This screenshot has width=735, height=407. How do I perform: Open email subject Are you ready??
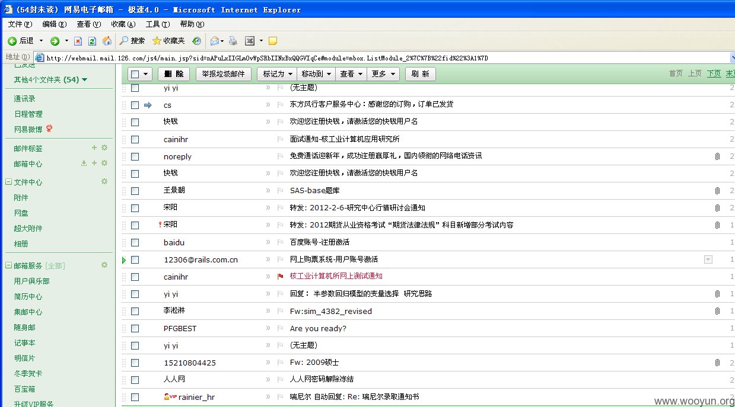(318, 328)
